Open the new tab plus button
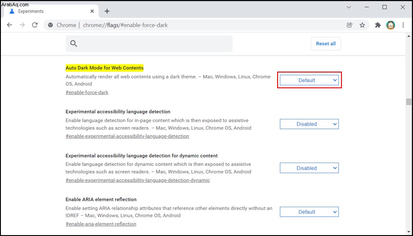Screen dimensions: 413x236 click(107, 11)
